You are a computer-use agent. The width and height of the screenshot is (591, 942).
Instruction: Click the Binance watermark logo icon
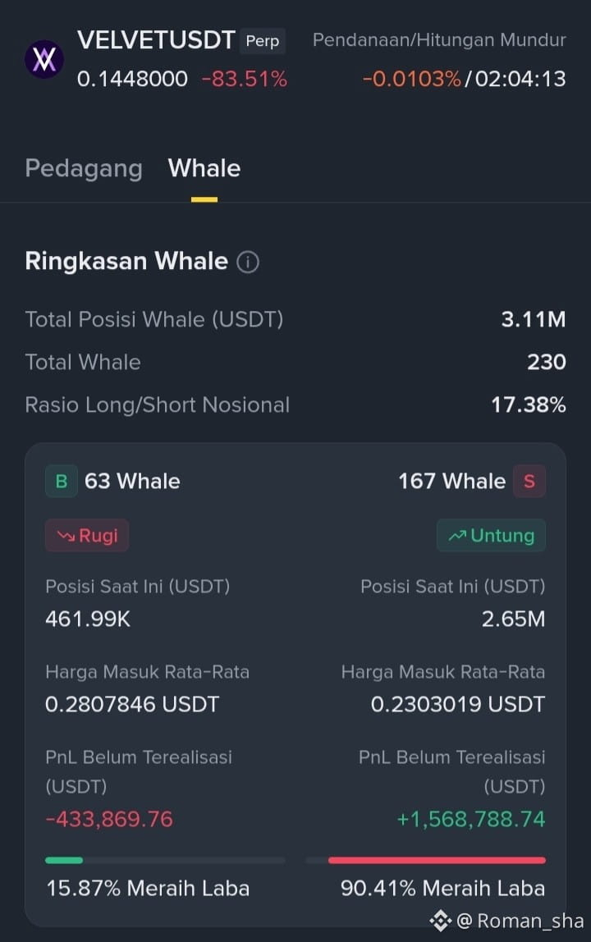[x=440, y=921]
